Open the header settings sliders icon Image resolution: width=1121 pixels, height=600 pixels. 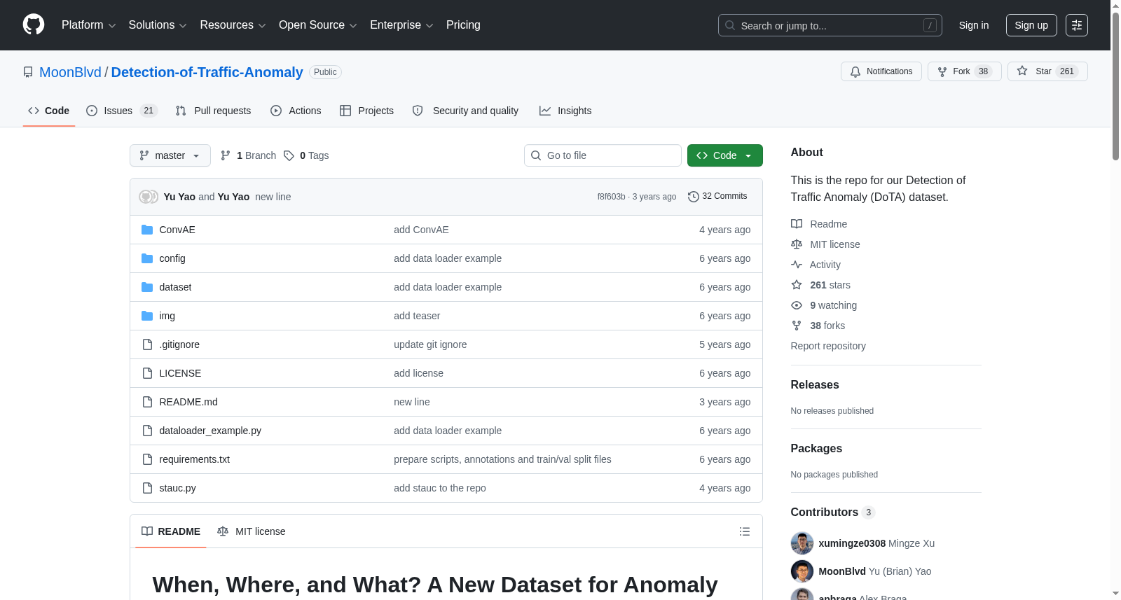pos(1077,25)
